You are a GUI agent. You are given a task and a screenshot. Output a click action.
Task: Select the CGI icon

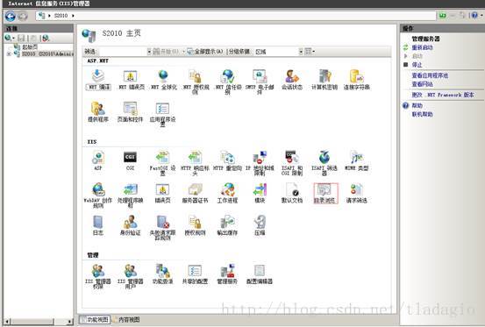pos(130,160)
